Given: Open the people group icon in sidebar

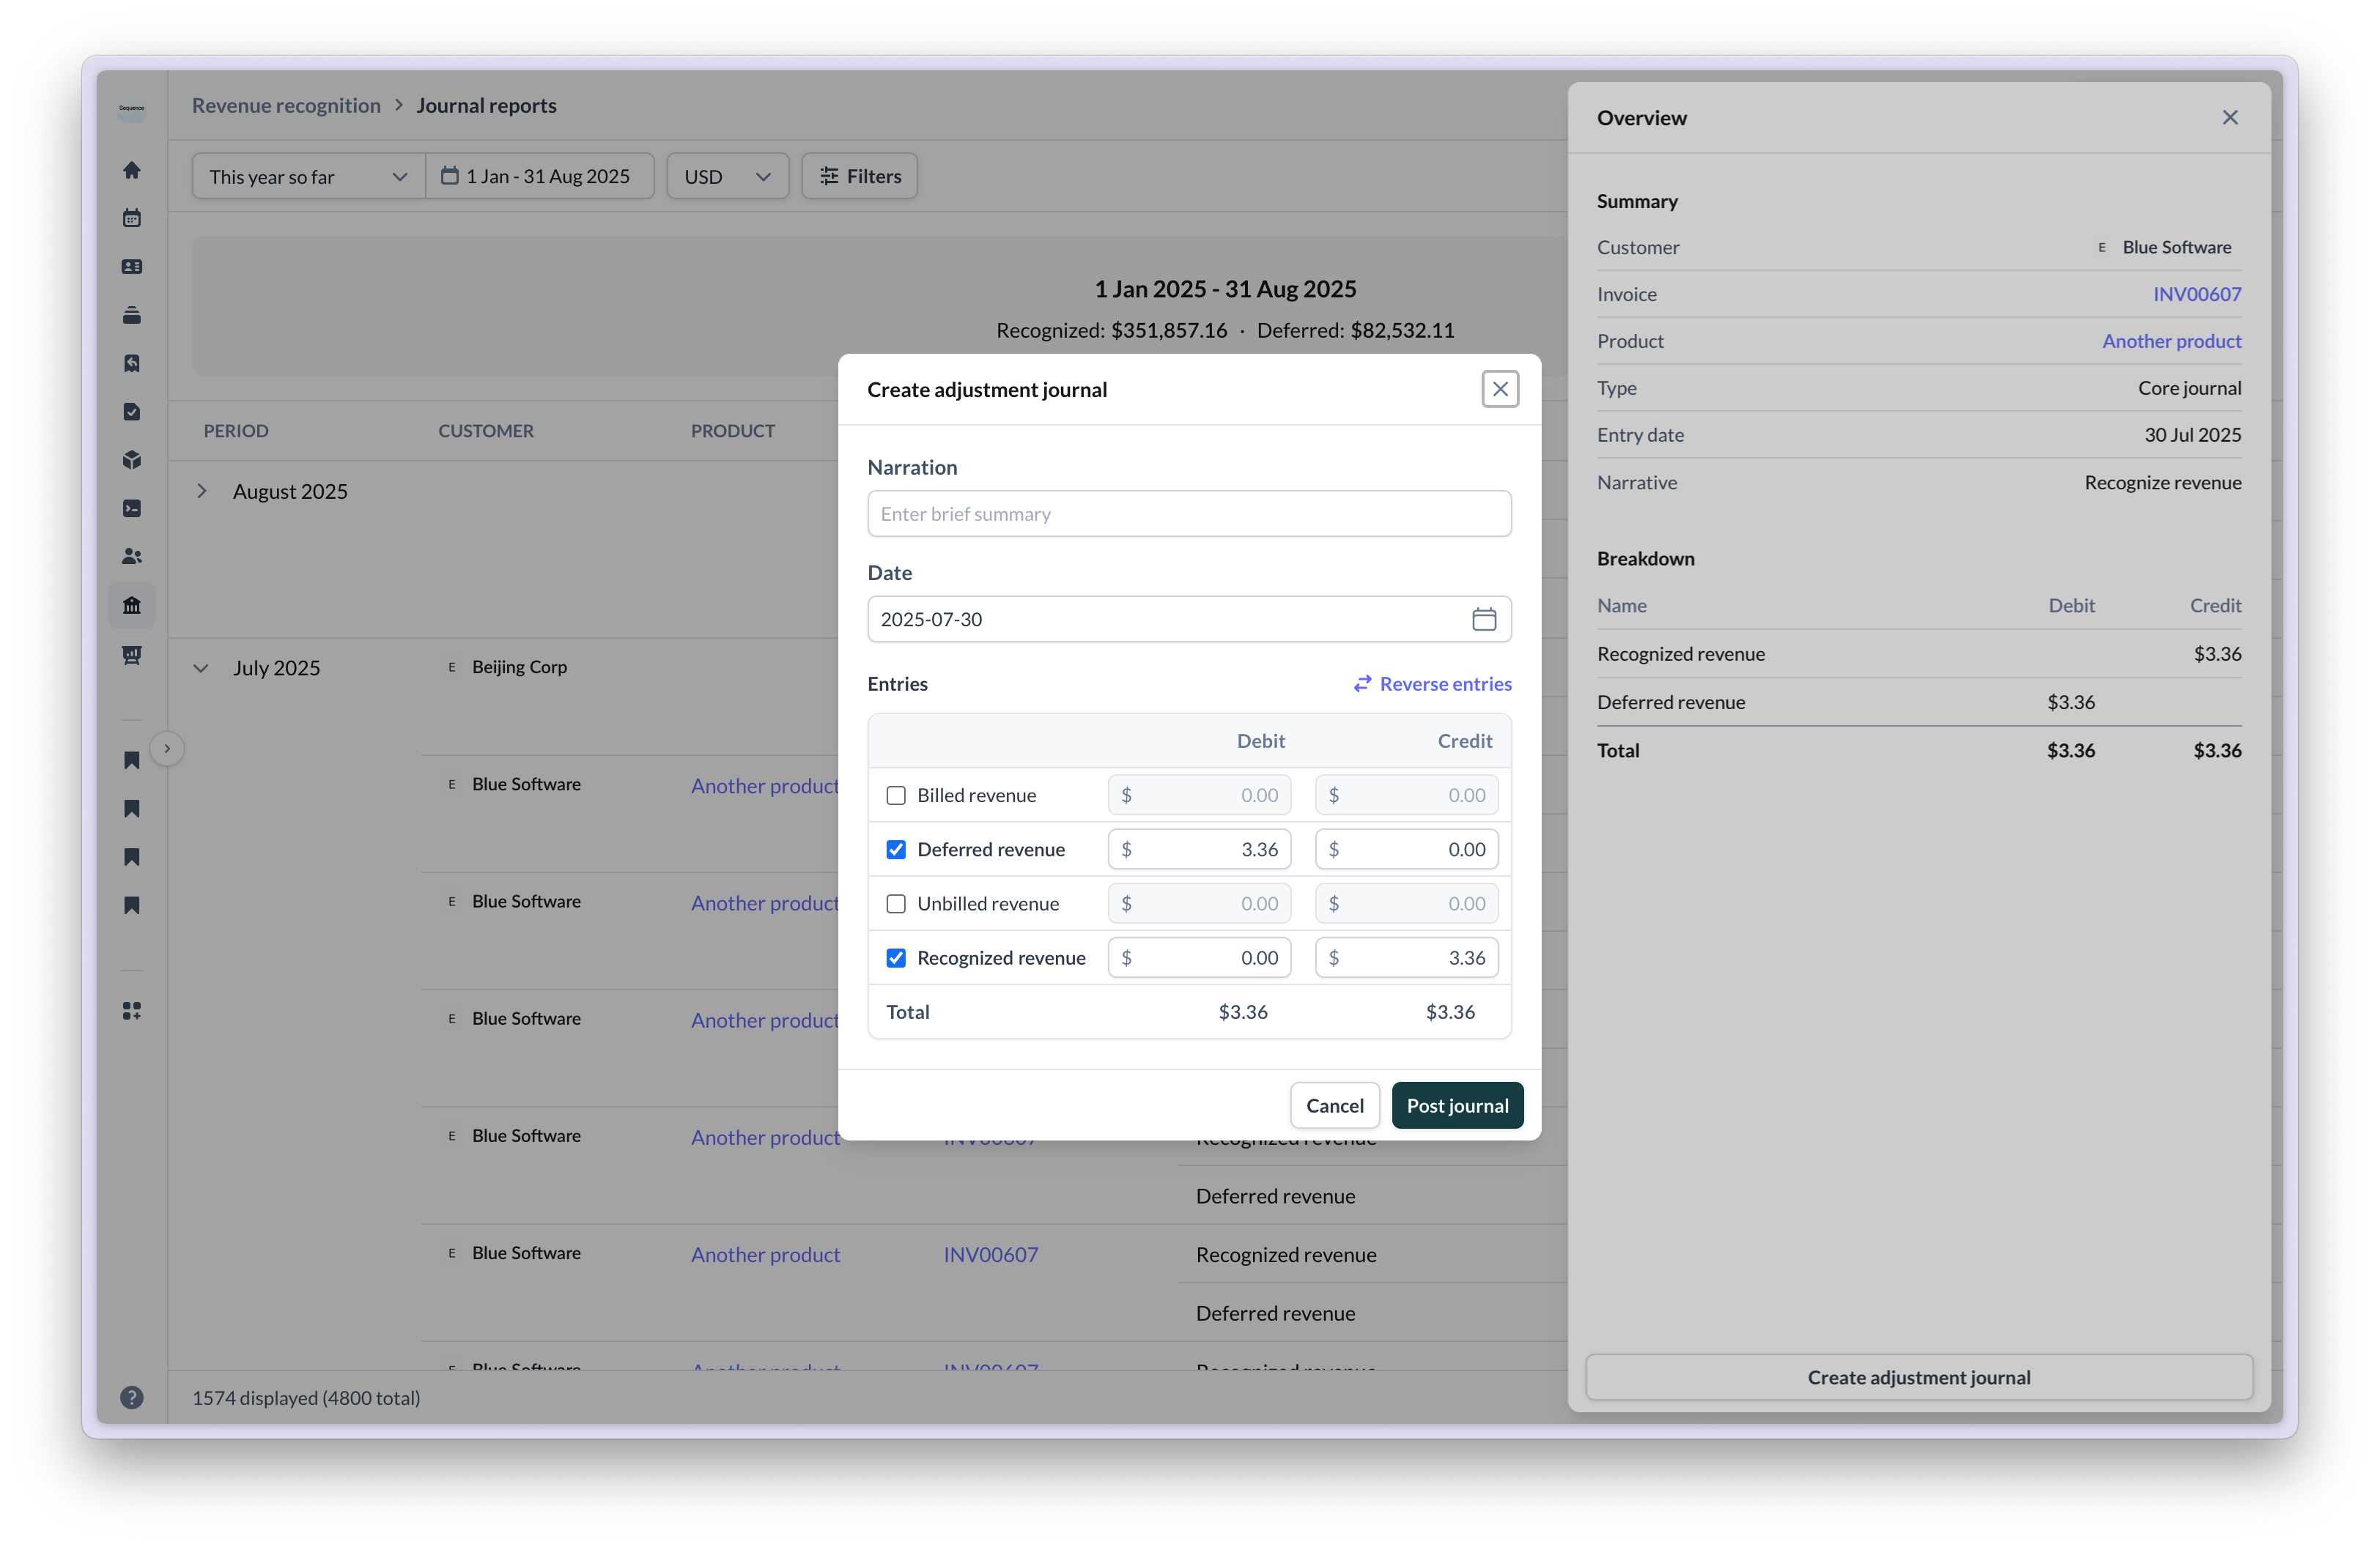Looking at the screenshot, I should pyautogui.click(x=131, y=557).
